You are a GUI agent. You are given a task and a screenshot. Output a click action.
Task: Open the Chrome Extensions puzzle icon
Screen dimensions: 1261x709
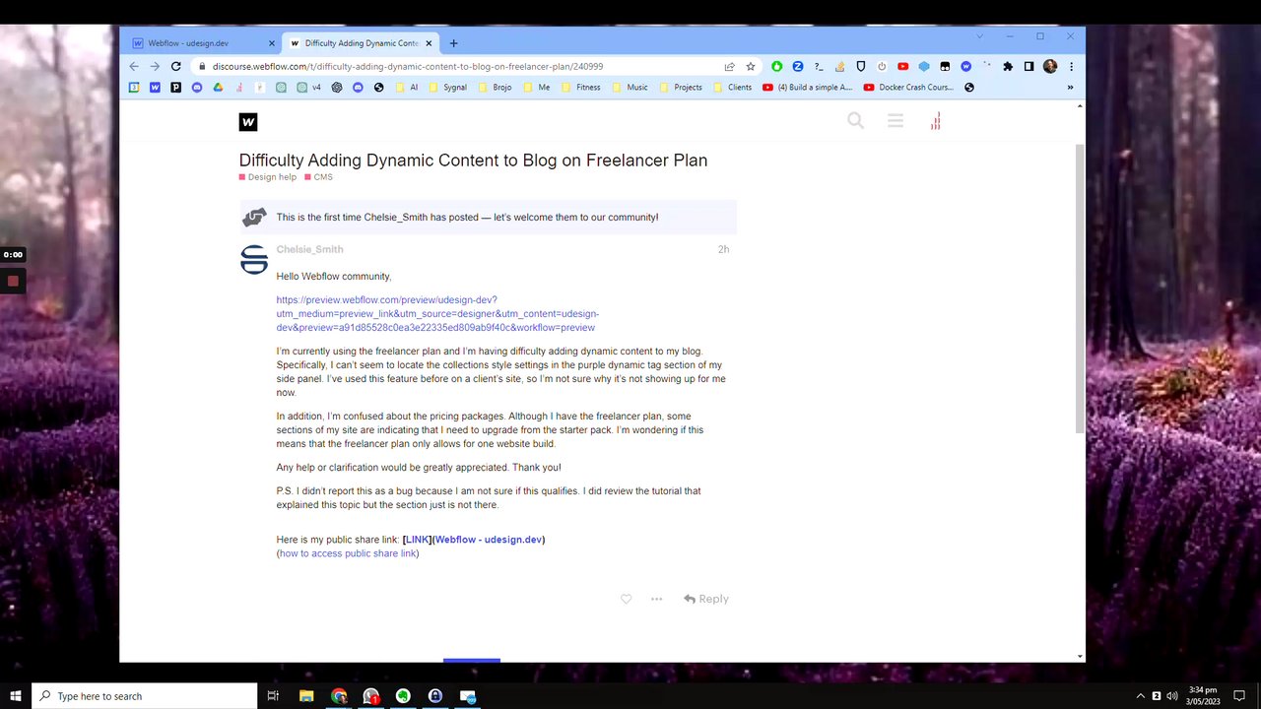click(1008, 66)
